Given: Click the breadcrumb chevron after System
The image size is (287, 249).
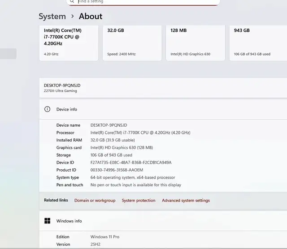Looking at the screenshot, I should pyautogui.click(x=73, y=16).
